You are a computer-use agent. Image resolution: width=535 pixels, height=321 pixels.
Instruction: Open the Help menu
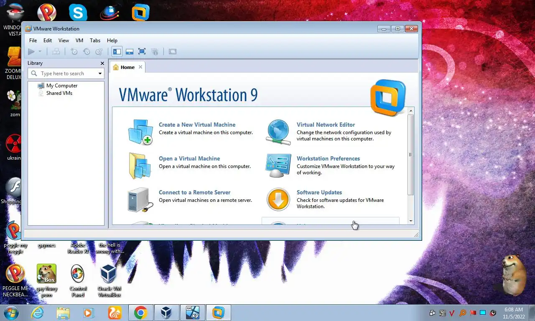point(112,41)
